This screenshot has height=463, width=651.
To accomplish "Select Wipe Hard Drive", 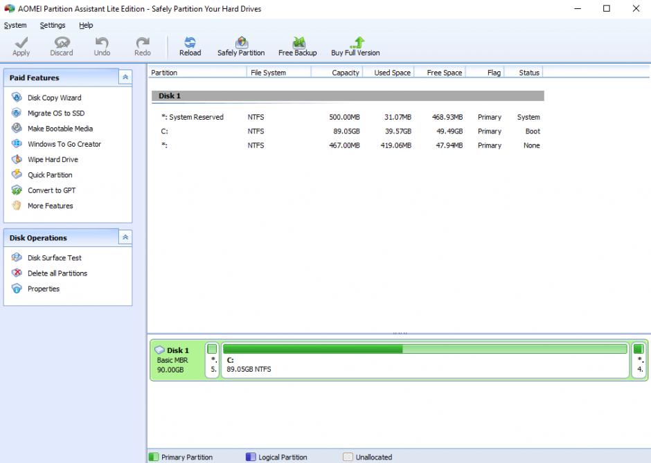I will (x=53, y=159).
